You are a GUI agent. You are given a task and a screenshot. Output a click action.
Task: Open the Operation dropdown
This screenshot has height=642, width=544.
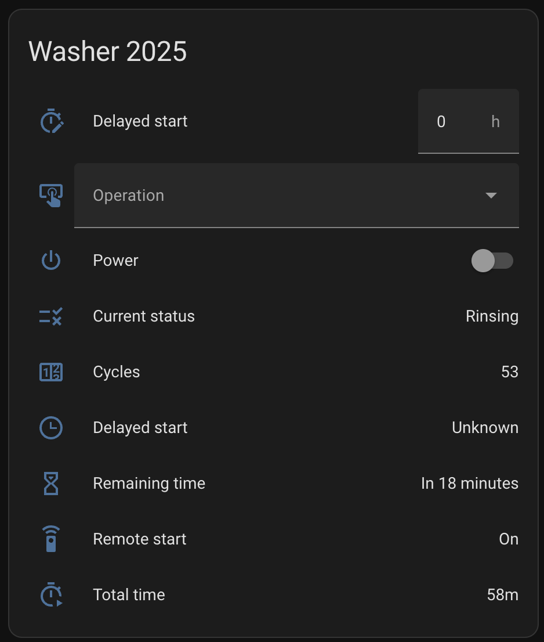(x=290, y=196)
